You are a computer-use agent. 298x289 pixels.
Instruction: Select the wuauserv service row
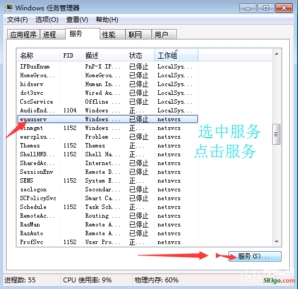click(x=107, y=119)
